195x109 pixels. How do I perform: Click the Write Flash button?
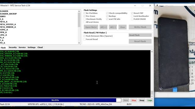(x=140, y=27)
